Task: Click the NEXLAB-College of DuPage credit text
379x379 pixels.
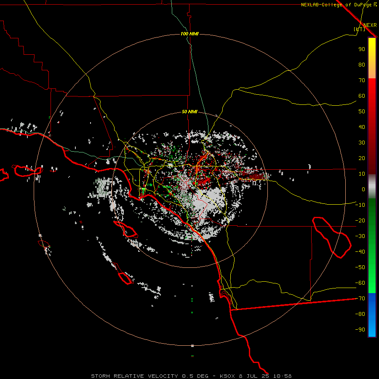Action: (x=339, y=5)
